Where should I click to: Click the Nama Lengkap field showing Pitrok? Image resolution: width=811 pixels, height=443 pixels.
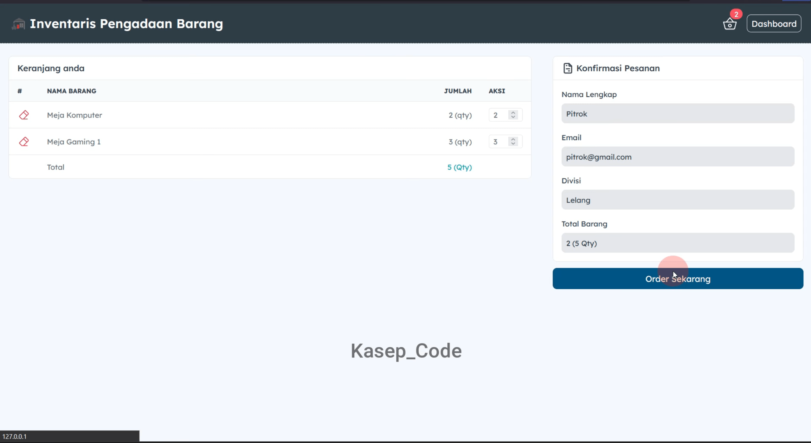pyautogui.click(x=678, y=113)
